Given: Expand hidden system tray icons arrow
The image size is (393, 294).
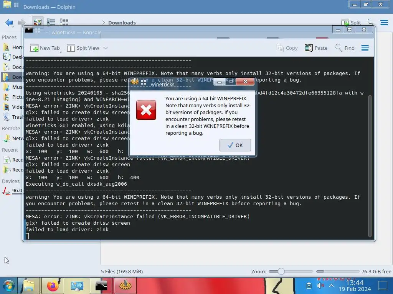Looking at the screenshot, I should point(331,286).
